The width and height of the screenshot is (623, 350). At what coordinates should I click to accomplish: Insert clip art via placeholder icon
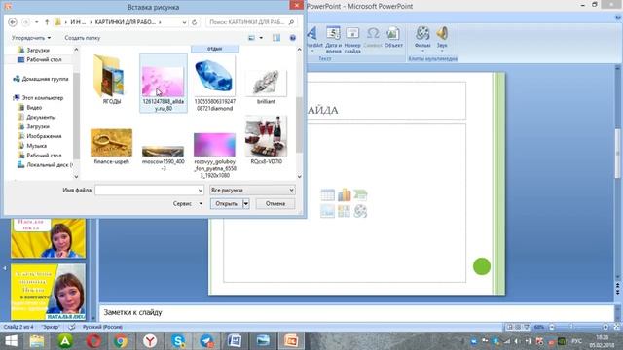[344, 211]
